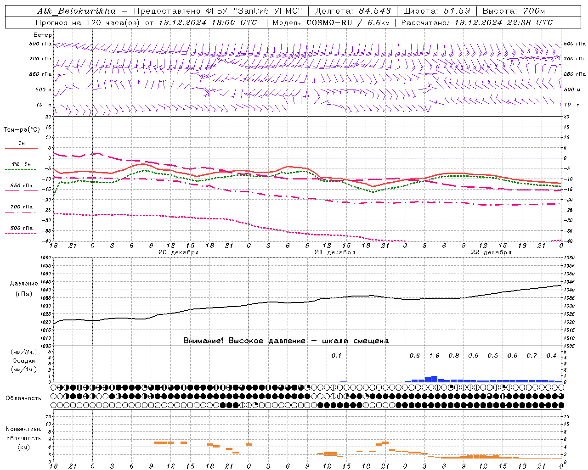
Task: Click the precipitation value '0.8'
Action: coord(454,356)
